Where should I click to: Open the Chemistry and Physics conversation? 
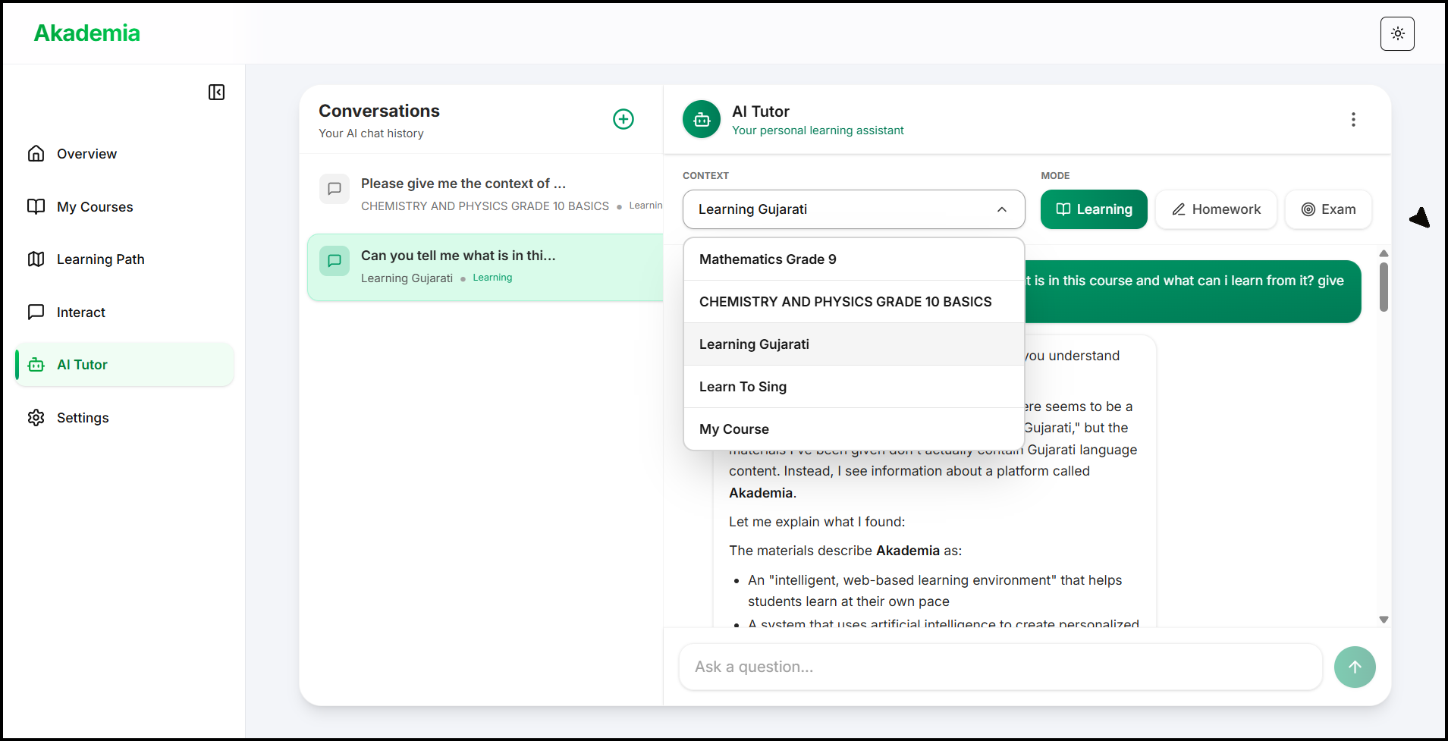tap(485, 194)
